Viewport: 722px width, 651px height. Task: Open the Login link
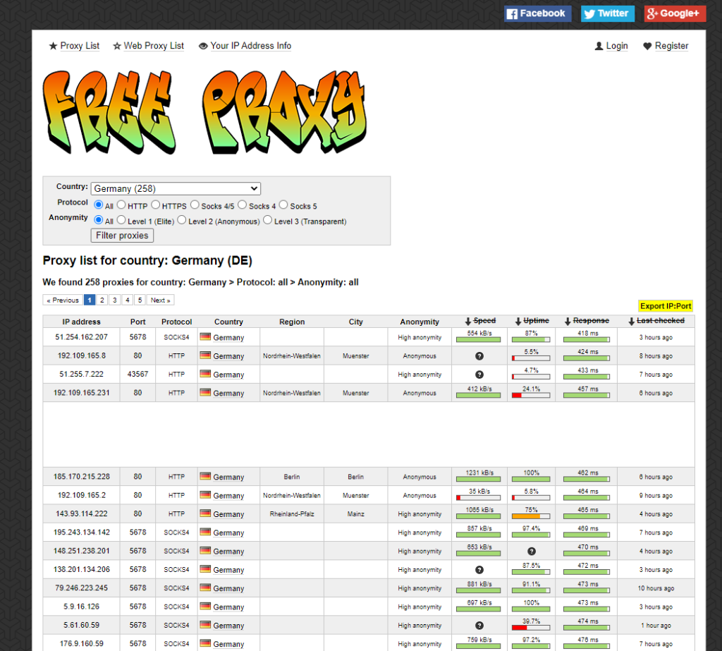(616, 46)
